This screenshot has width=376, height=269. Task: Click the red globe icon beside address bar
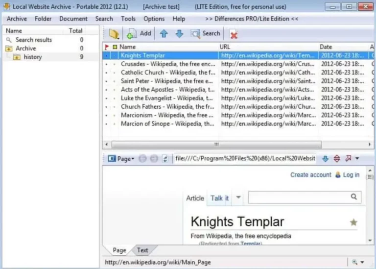(x=337, y=159)
